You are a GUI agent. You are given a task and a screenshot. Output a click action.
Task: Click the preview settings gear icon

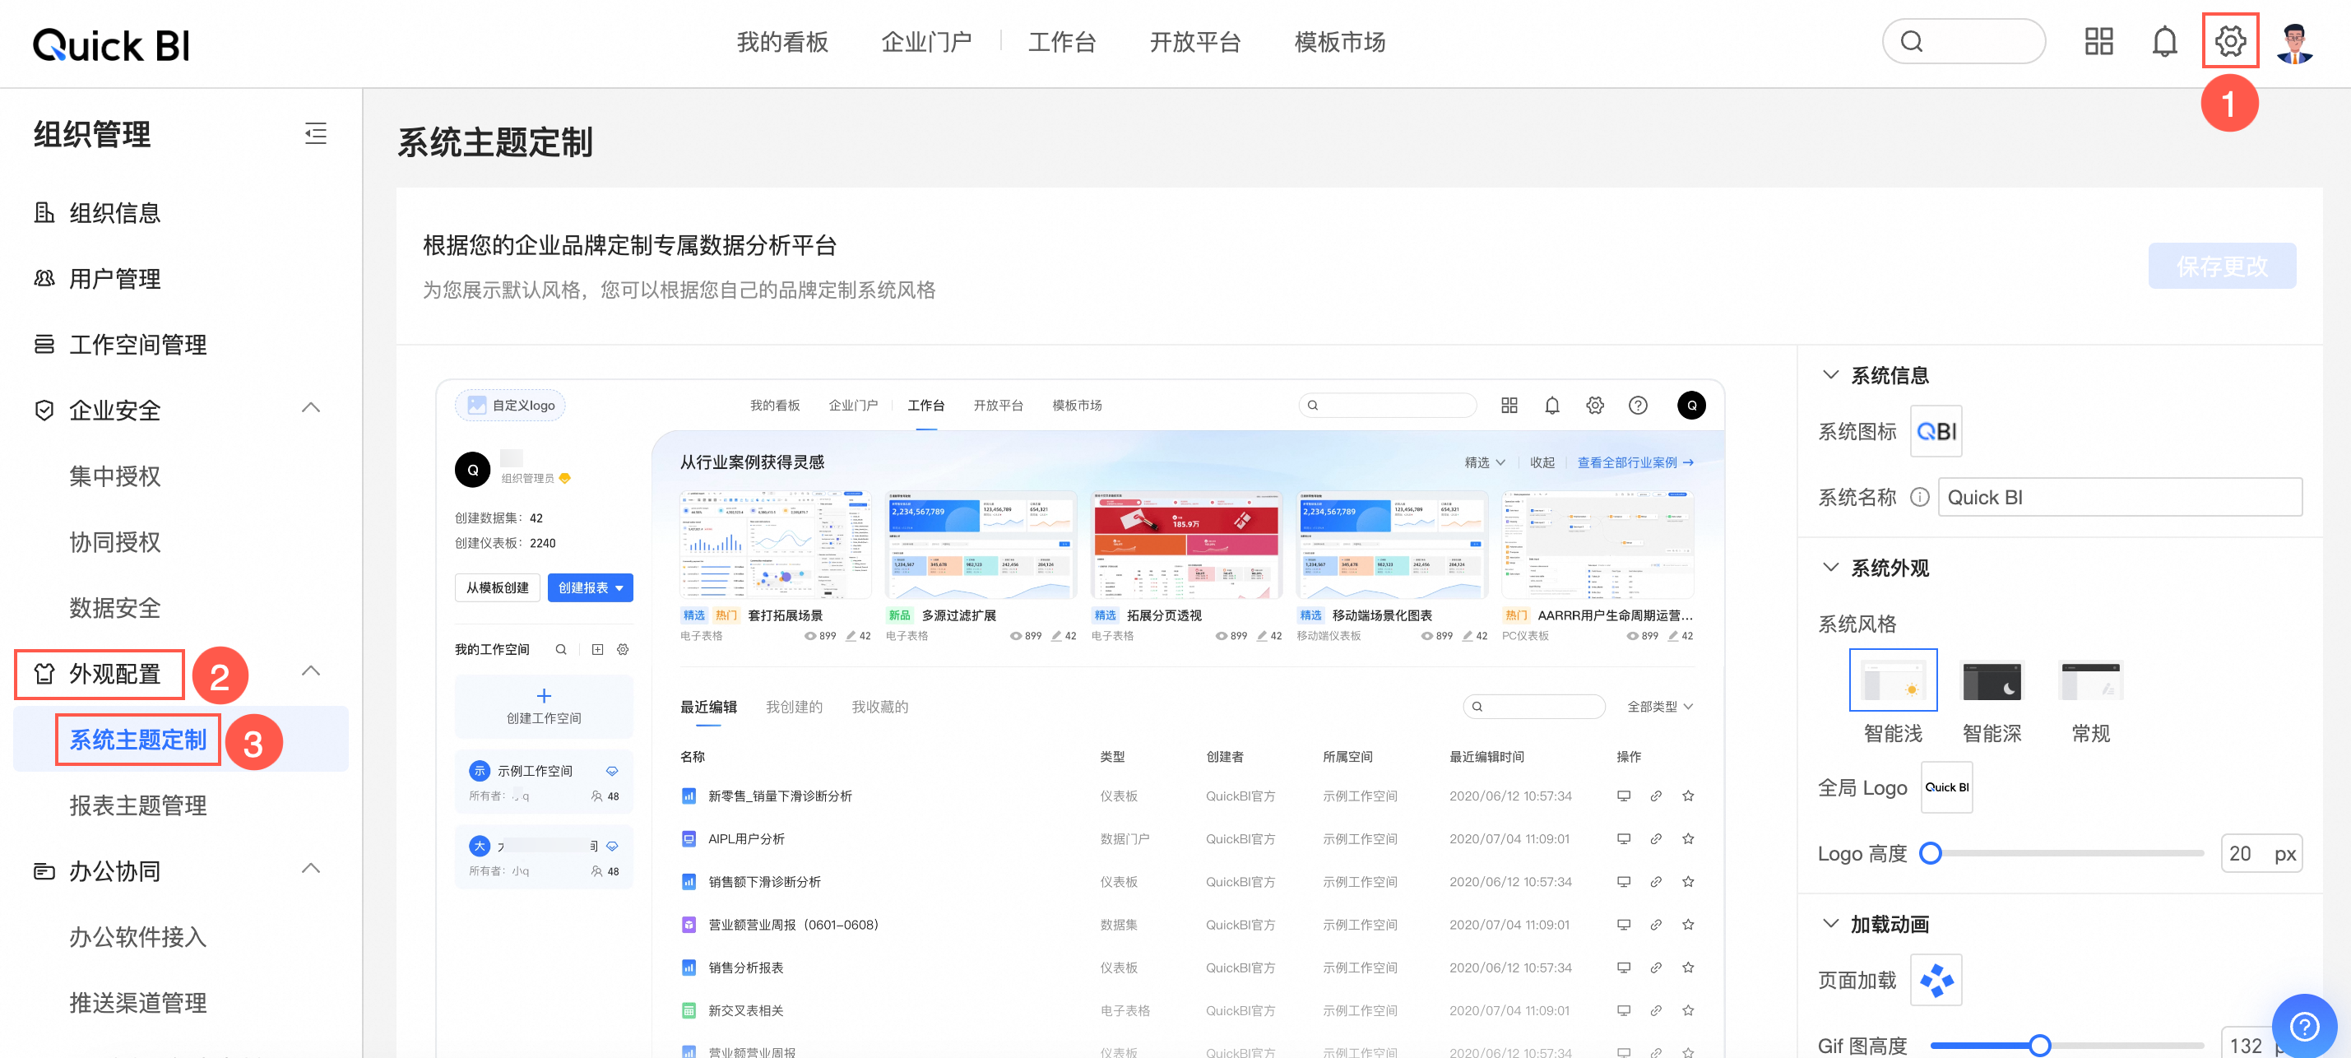1594,406
